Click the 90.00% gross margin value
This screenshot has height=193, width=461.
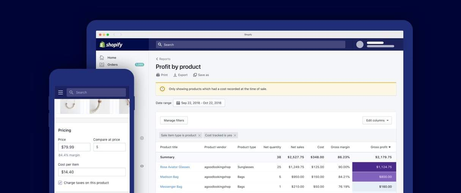tap(344, 167)
